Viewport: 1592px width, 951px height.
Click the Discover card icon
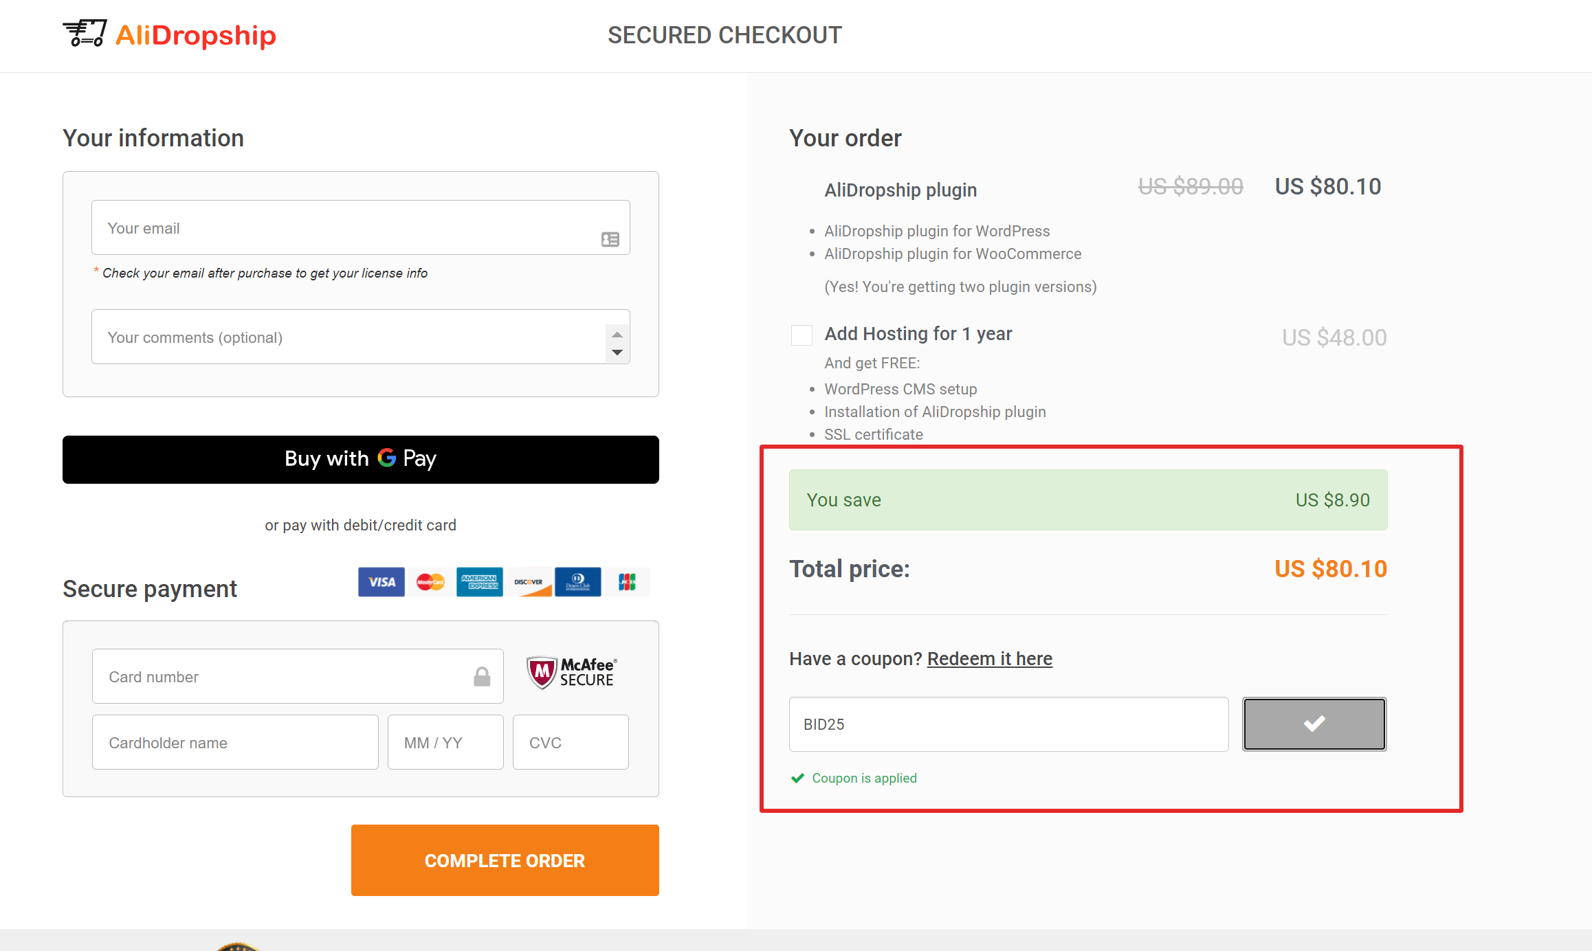529,581
